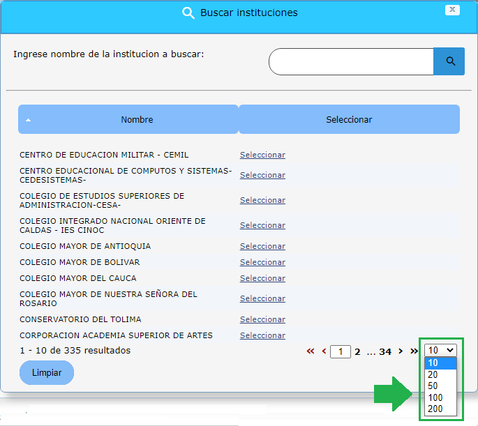478x426 pixels.
Task: Select CENTRO DE EDUCACION MILITAR - CEMIL
Action: click(x=262, y=155)
